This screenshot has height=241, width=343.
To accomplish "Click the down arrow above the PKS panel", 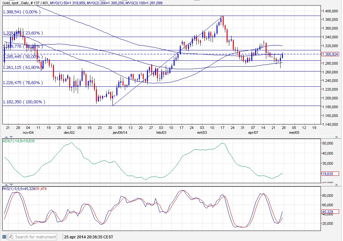I will pos(11,185).
